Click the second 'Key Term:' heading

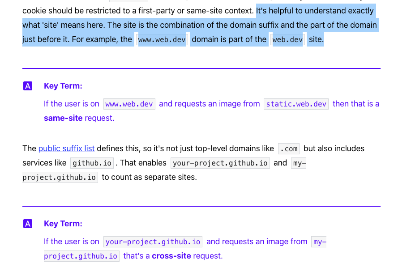click(63, 224)
